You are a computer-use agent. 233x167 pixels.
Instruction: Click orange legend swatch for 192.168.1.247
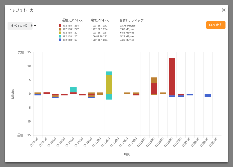[x=60, y=29]
